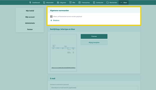The image size is (156, 90).
Task: Select Mijn account in the sidebar
Action: click(30, 17)
